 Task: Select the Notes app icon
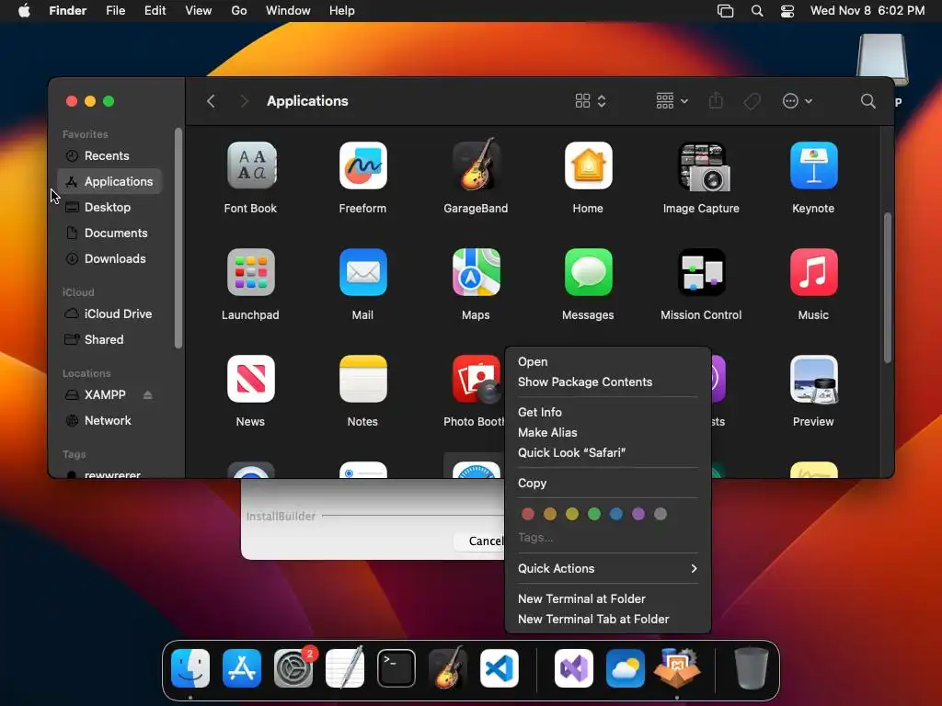(x=362, y=379)
